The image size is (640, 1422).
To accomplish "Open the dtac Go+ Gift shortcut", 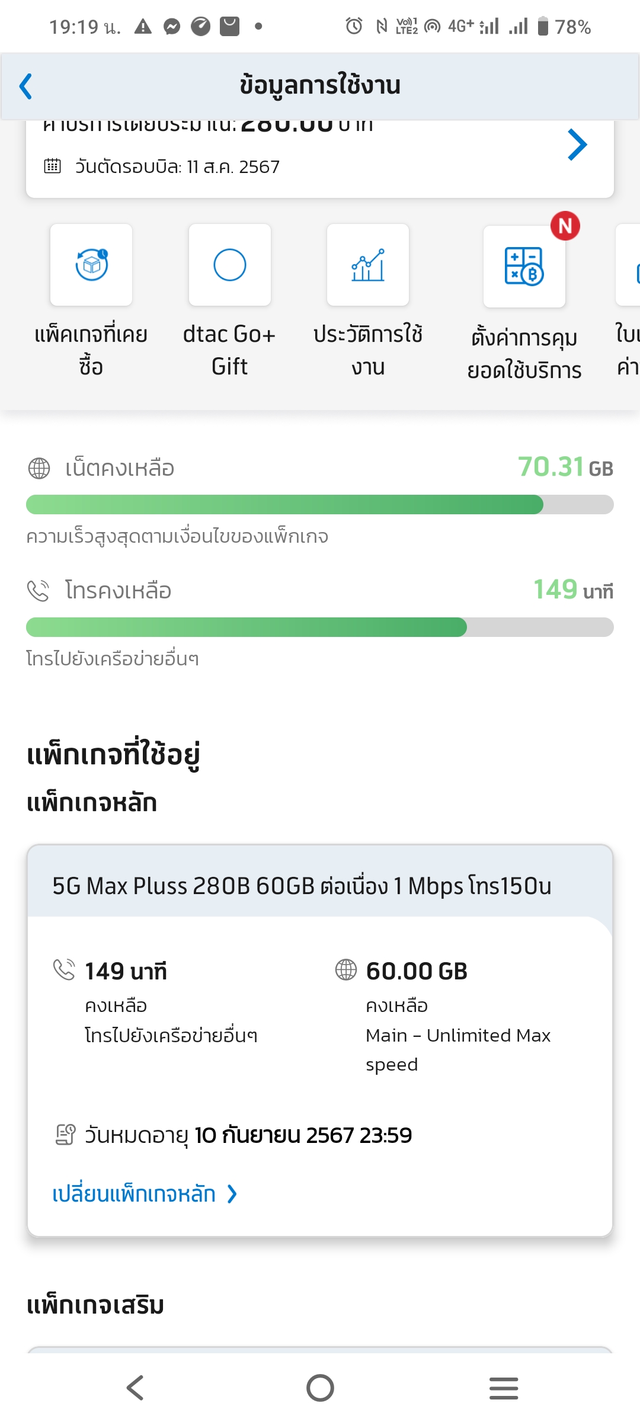I will pos(230,265).
